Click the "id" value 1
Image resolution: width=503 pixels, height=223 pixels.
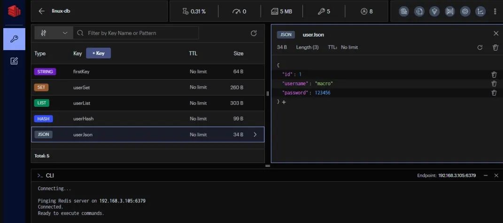(x=300, y=74)
